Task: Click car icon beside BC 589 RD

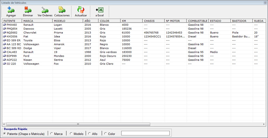Action: point(5,48)
